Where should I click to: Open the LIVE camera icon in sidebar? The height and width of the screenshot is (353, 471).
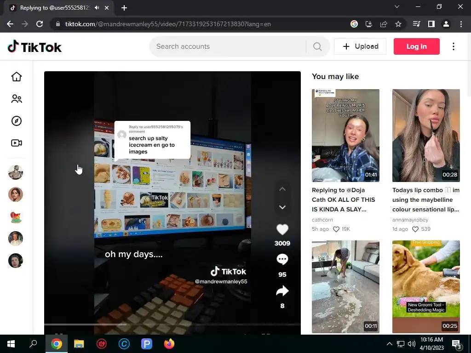(x=17, y=143)
